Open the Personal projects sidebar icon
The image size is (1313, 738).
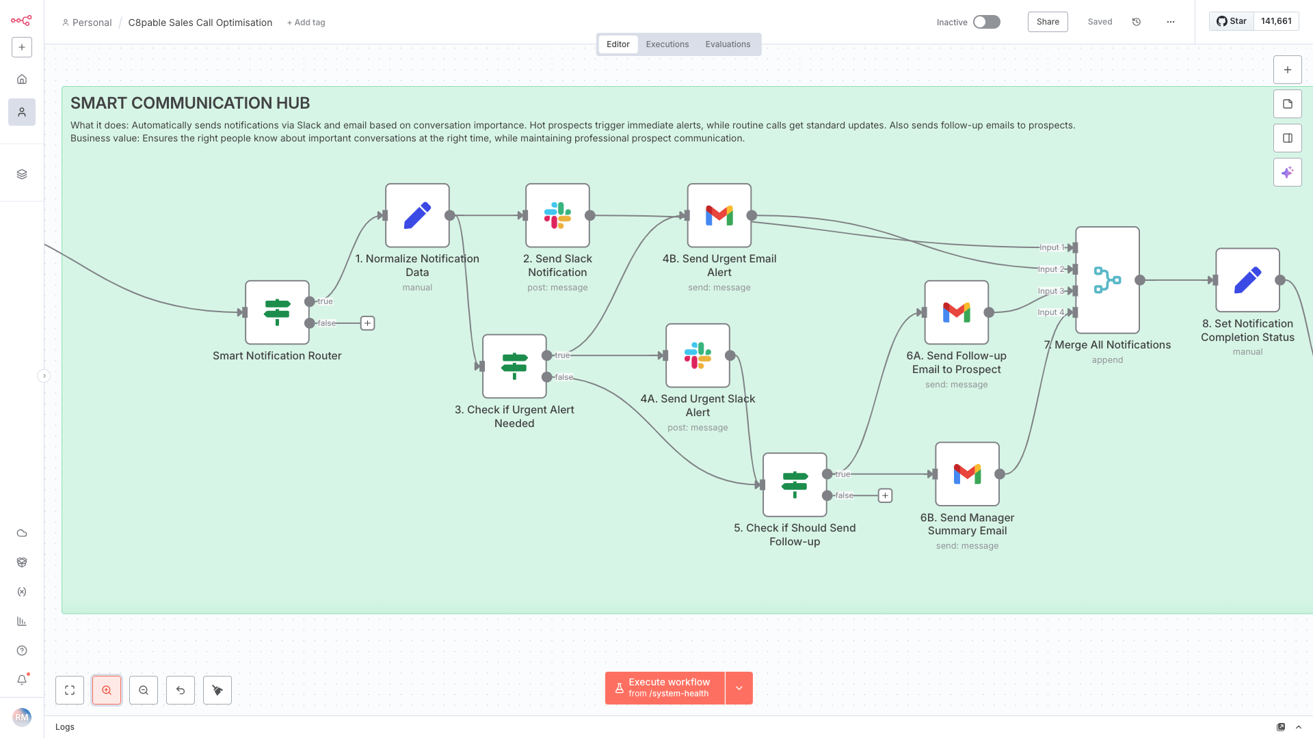point(22,112)
